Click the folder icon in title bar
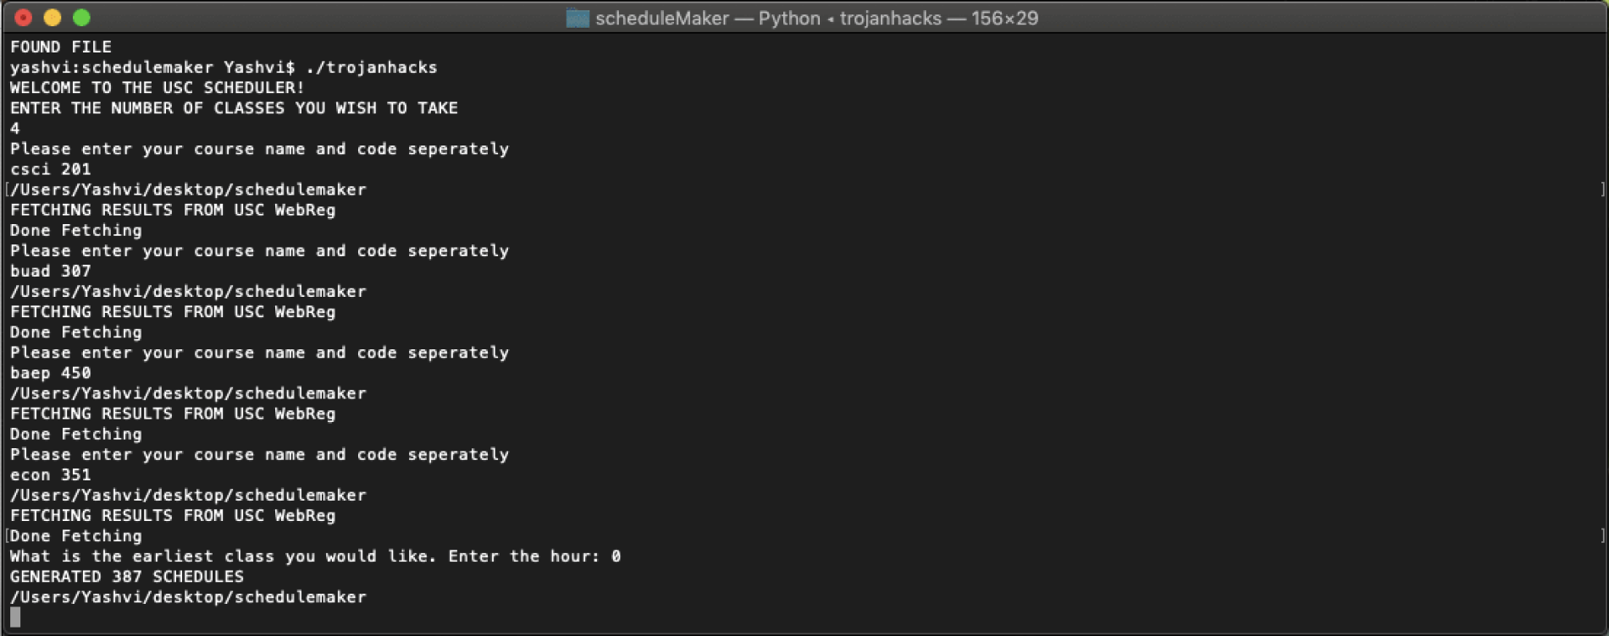The height and width of the screenshot is (636, 1609). click(578, 18)
